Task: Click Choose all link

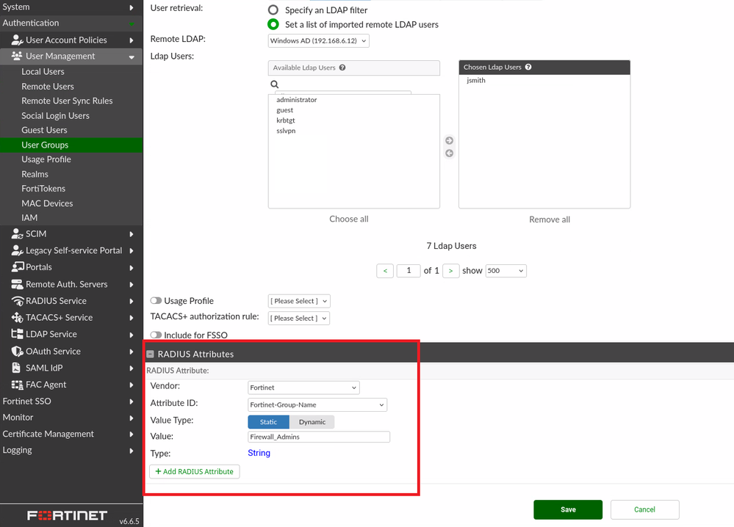Action: point(349,219)
